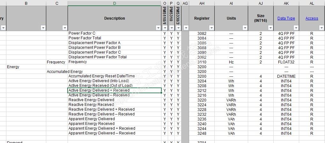Open the column B filter dropdown
This screenshot has width=325, height=143.
point(43,28)
